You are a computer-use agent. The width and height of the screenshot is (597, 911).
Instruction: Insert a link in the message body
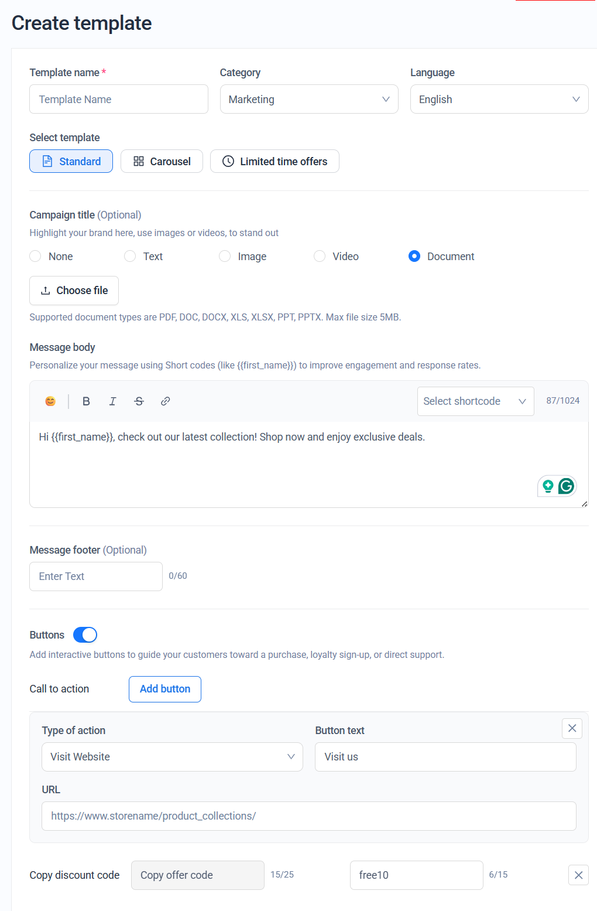[x=166, y=401]
